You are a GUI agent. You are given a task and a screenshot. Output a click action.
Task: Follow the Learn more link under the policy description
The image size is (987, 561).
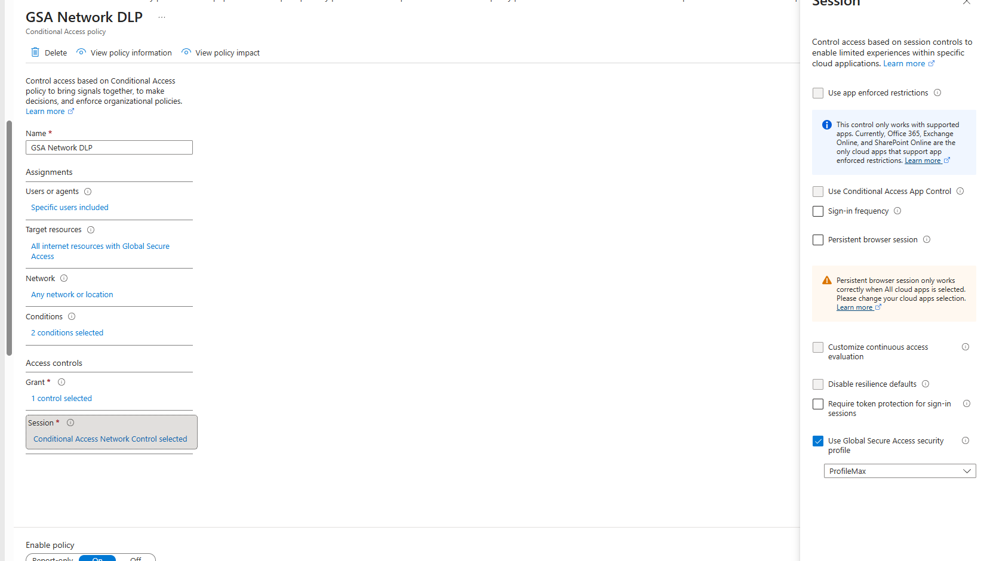(x=50, y=112)
